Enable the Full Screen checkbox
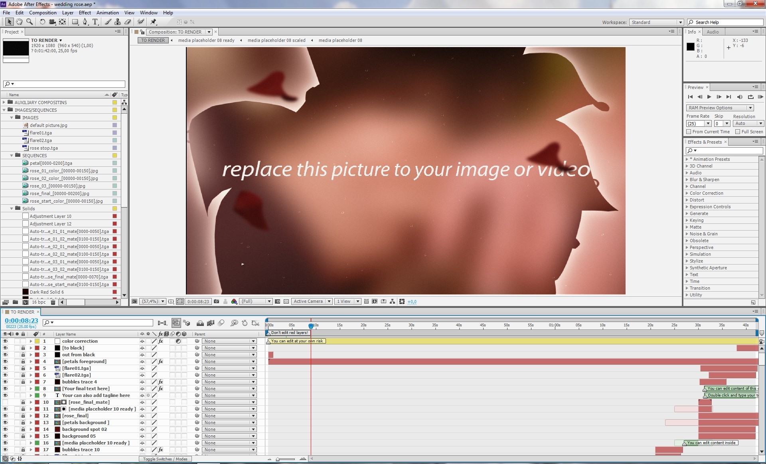766x464 pixels. coord(738,132)
